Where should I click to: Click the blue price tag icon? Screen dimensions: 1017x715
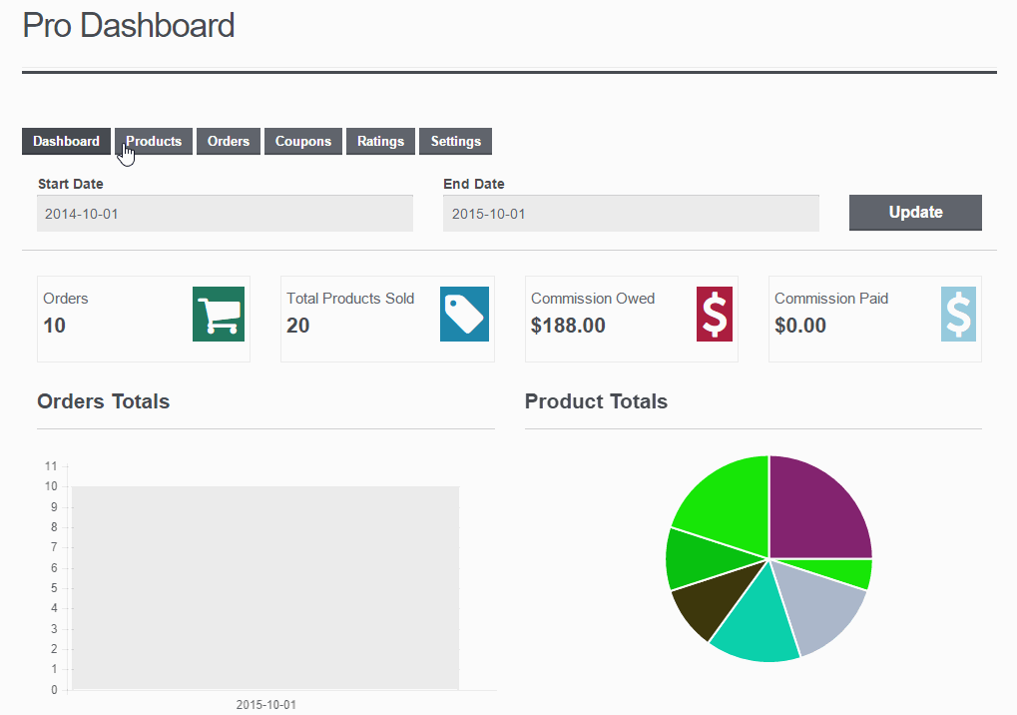pos(464,314)
